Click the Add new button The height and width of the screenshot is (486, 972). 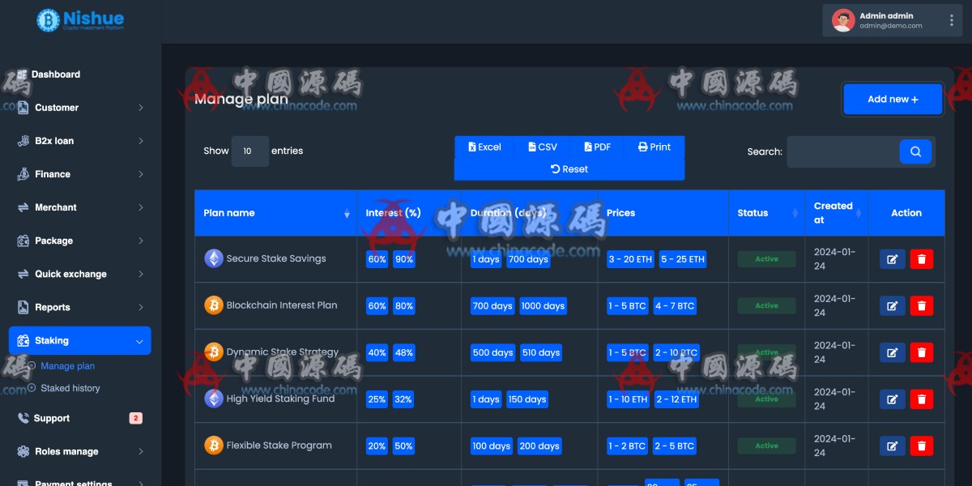pos(892,98)
